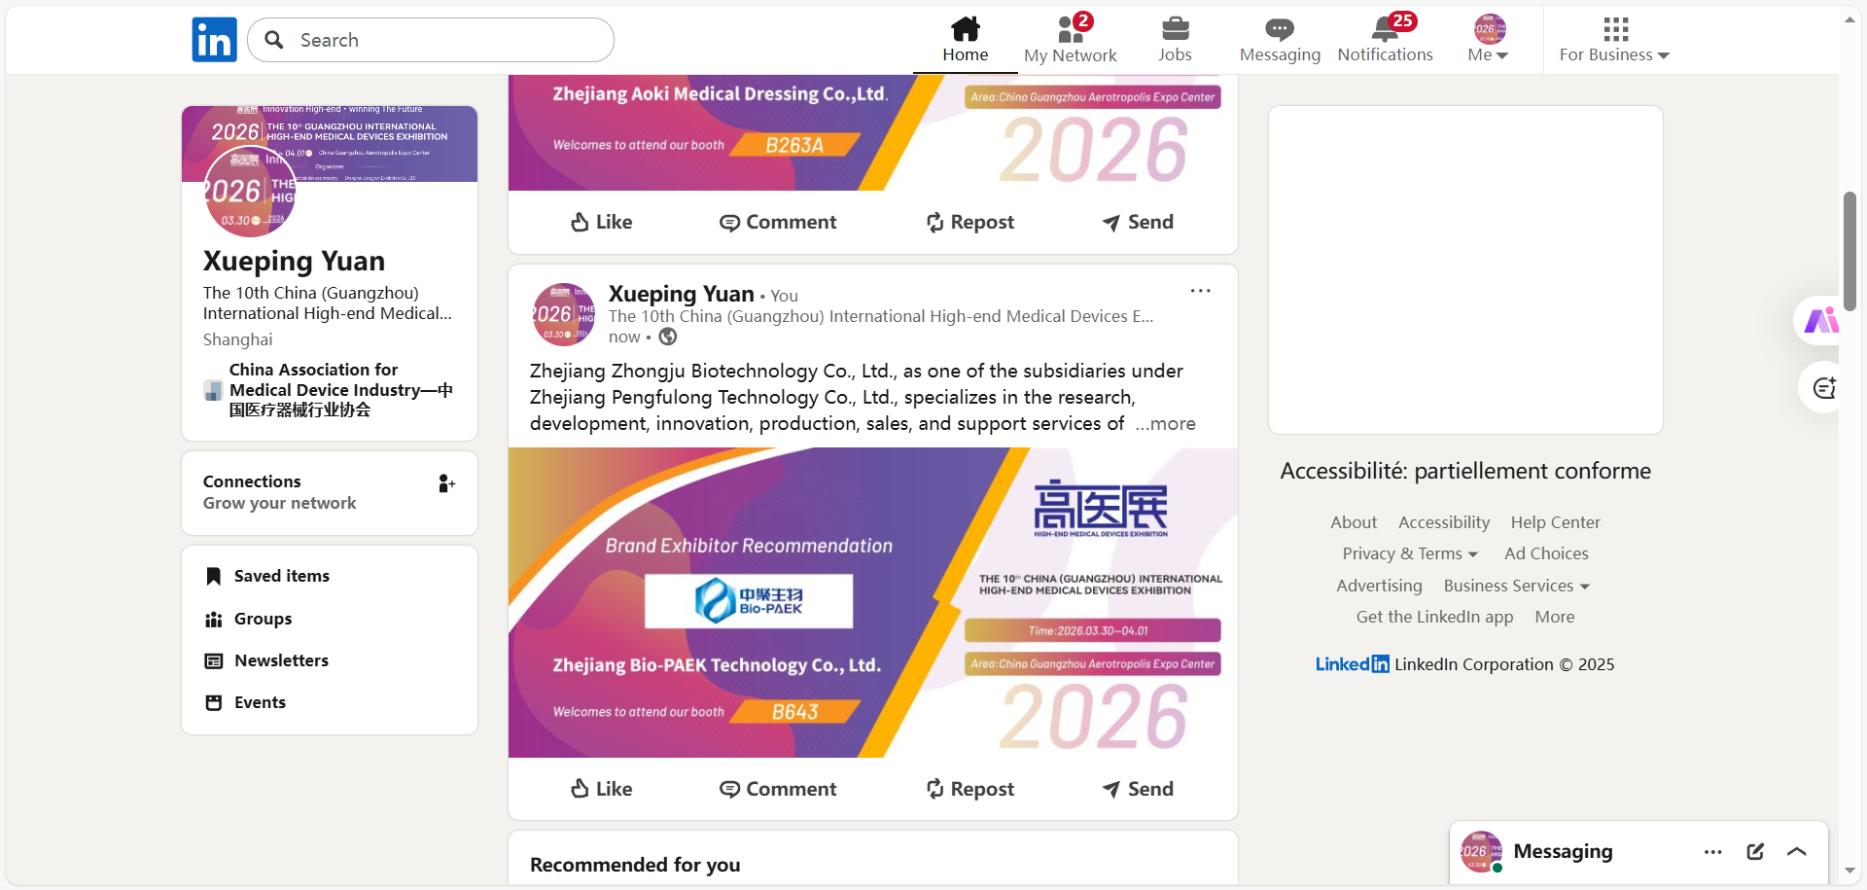Open the post options three-dot menu
The image size is (1867, 890).
[x=1201, y=291]
